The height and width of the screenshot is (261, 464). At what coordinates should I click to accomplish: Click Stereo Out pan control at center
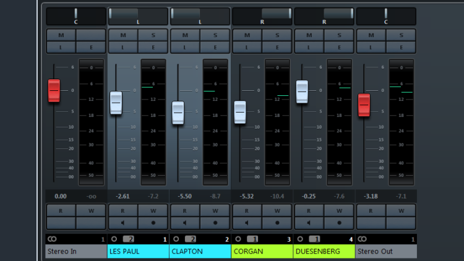[386, 16]
